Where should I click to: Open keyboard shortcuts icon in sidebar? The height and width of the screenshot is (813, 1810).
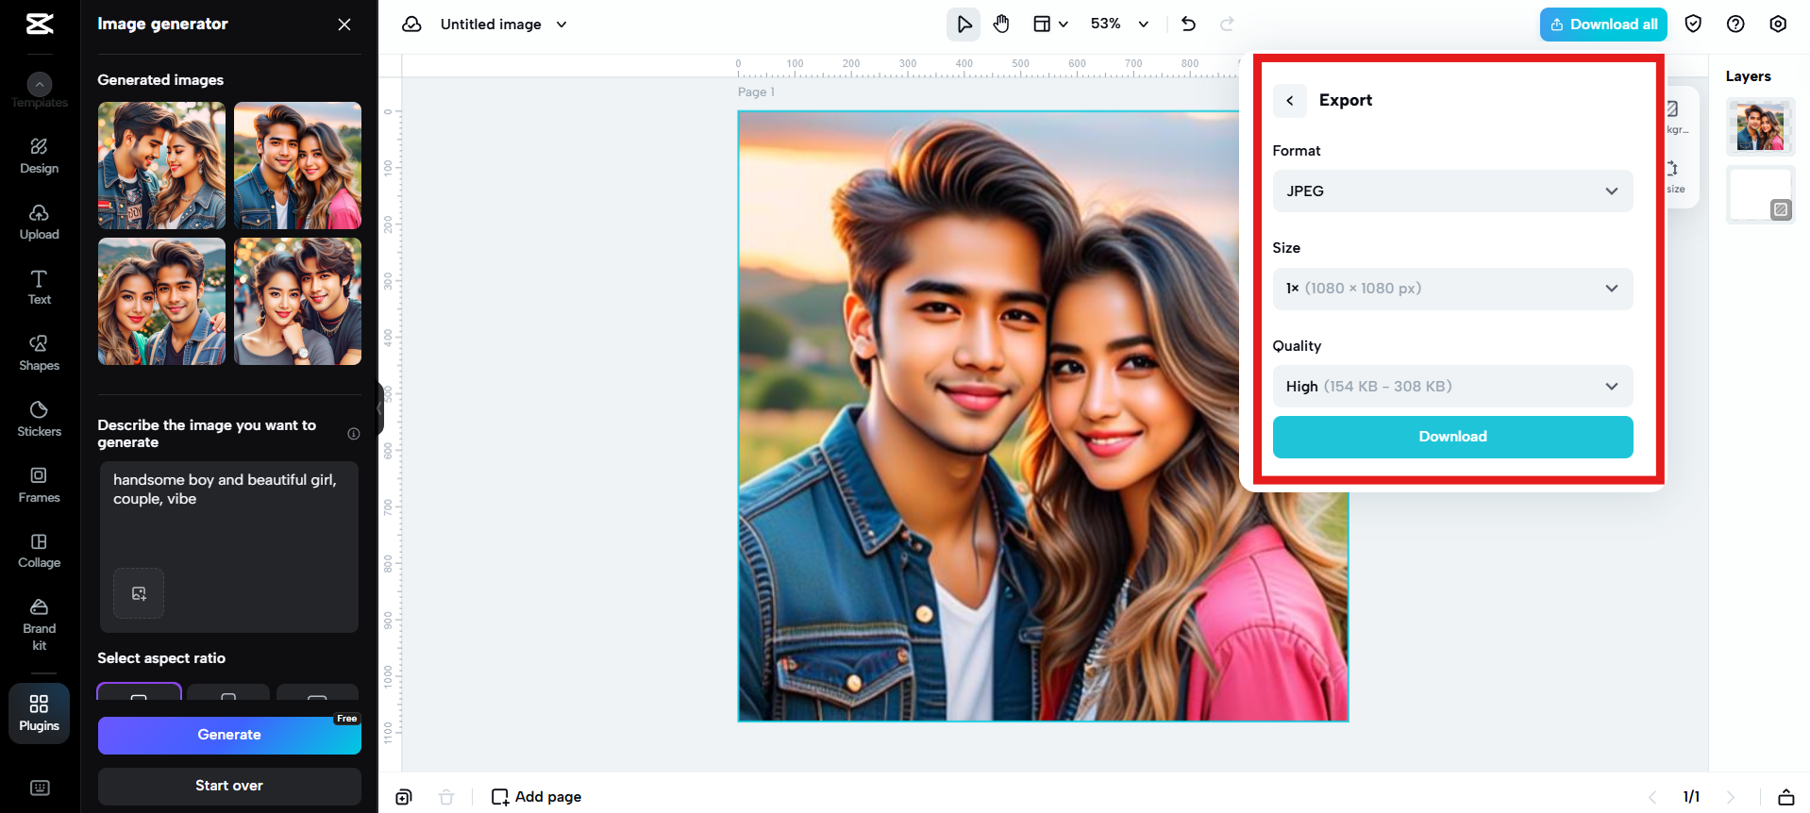pos(40,788)
